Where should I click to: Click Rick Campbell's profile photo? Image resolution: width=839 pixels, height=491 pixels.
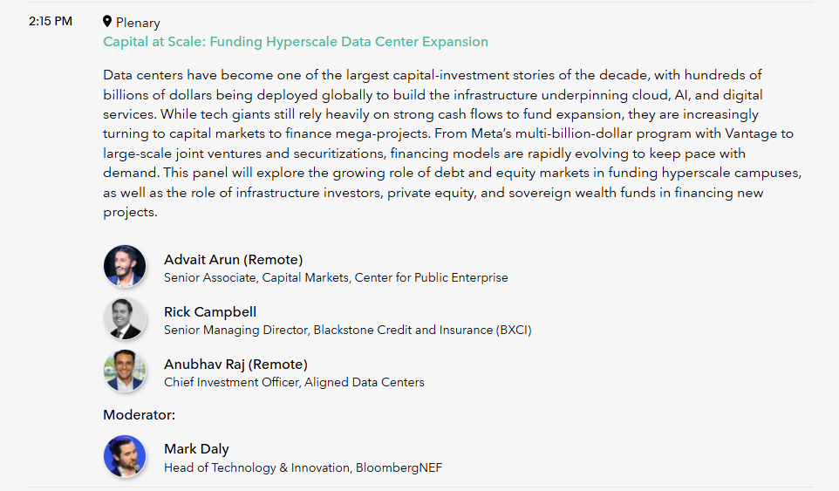[125, 318]
